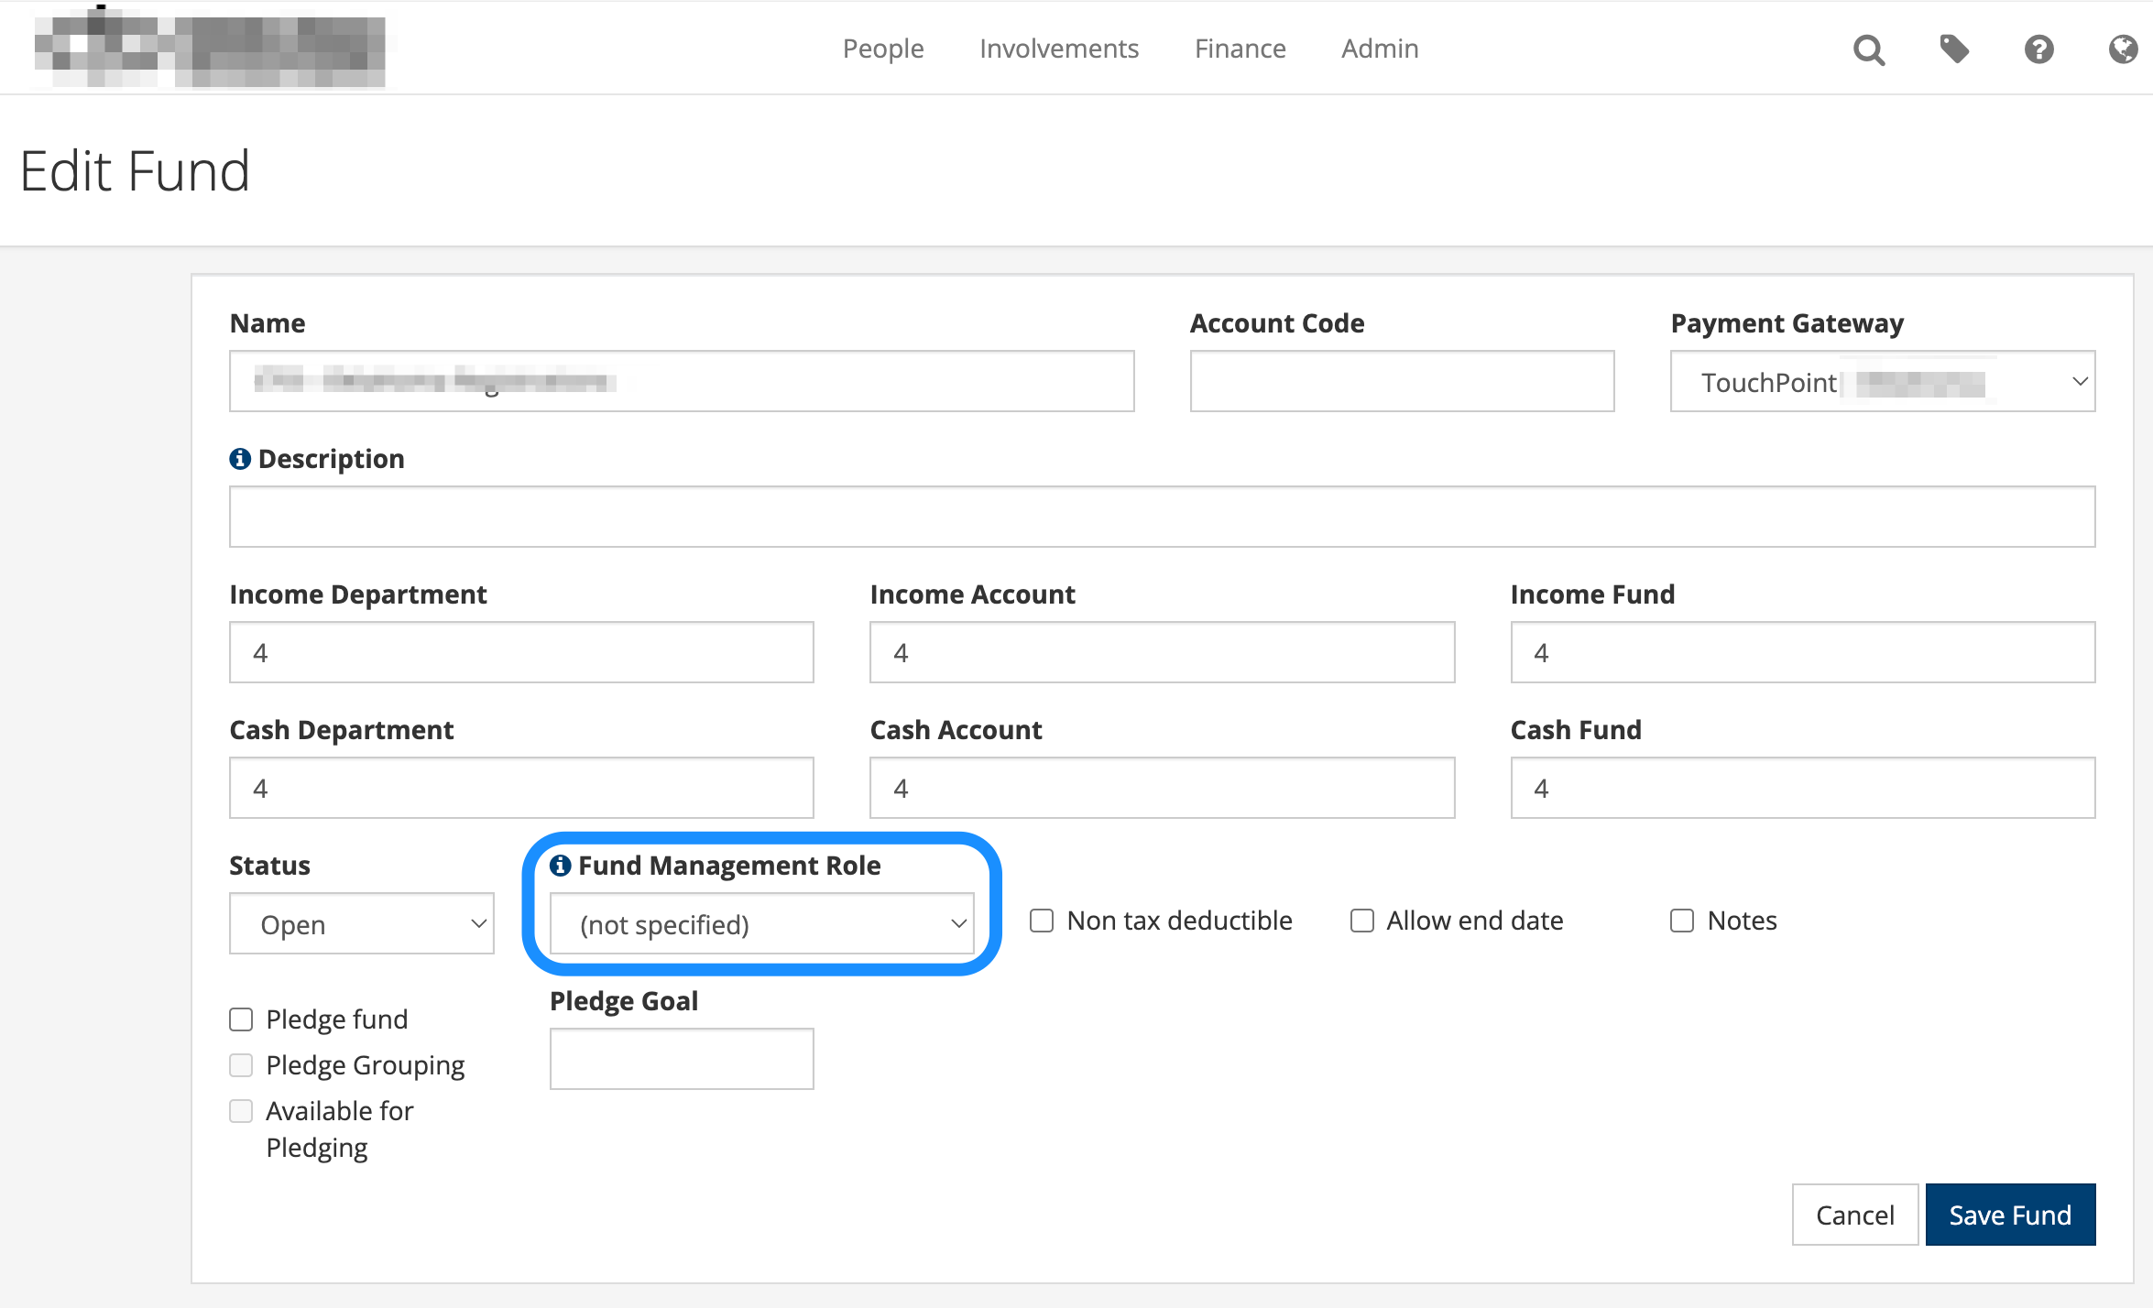Focus the Income Department field
Screen dimensions: 2153x1308
click(521, 652)
